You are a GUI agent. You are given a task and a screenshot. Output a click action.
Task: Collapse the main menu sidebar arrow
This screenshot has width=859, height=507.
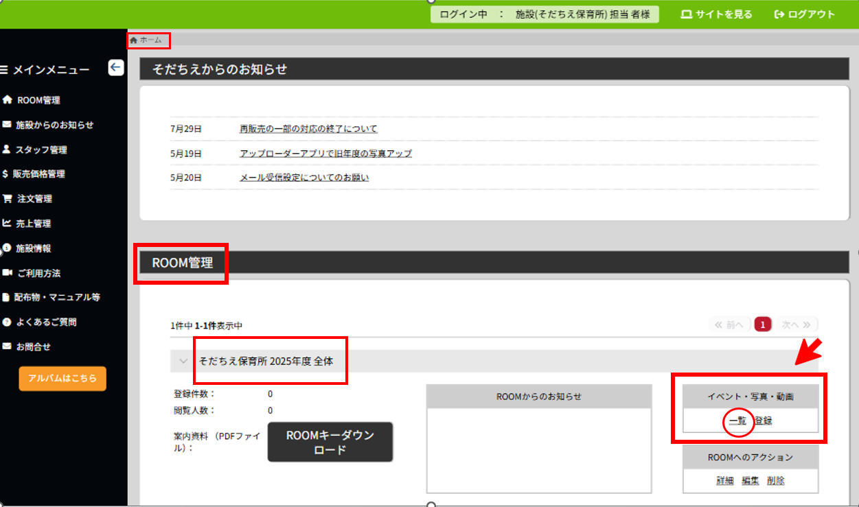point(115,67)
